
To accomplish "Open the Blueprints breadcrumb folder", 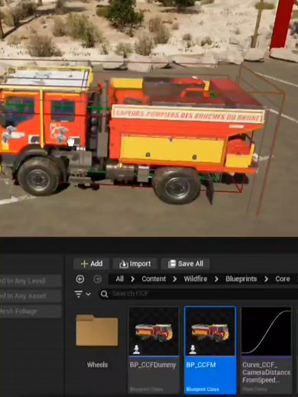I will click(241, 279).
